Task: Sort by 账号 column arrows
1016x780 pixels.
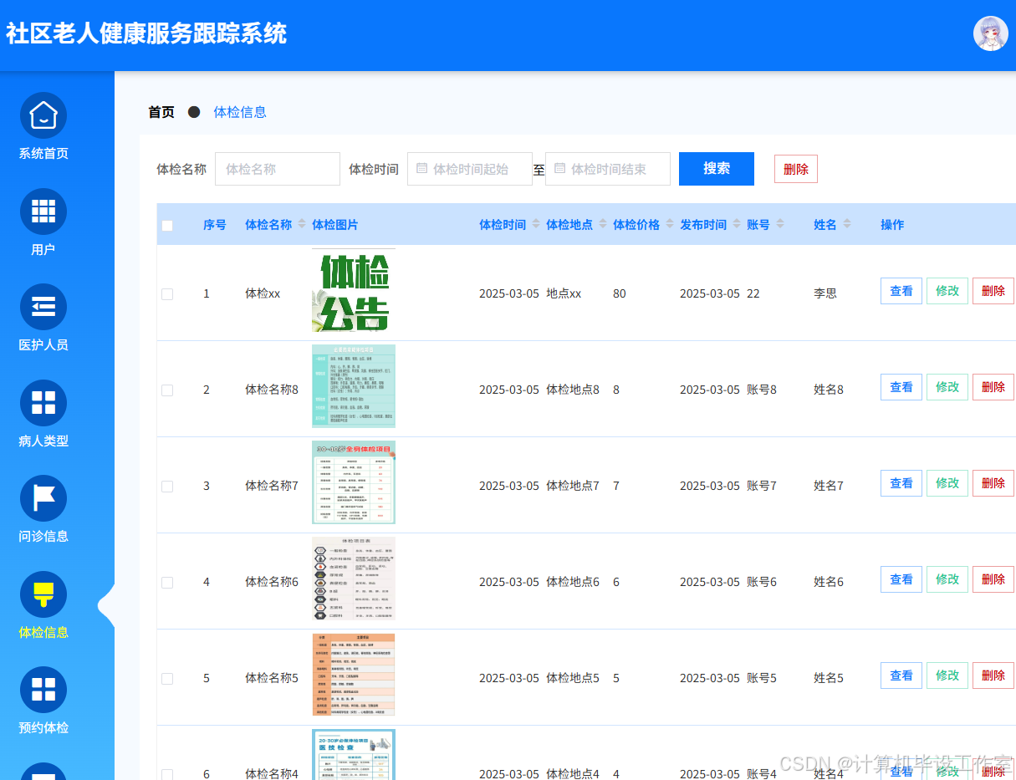Action: pyautogui.click(x=780, y=224)
